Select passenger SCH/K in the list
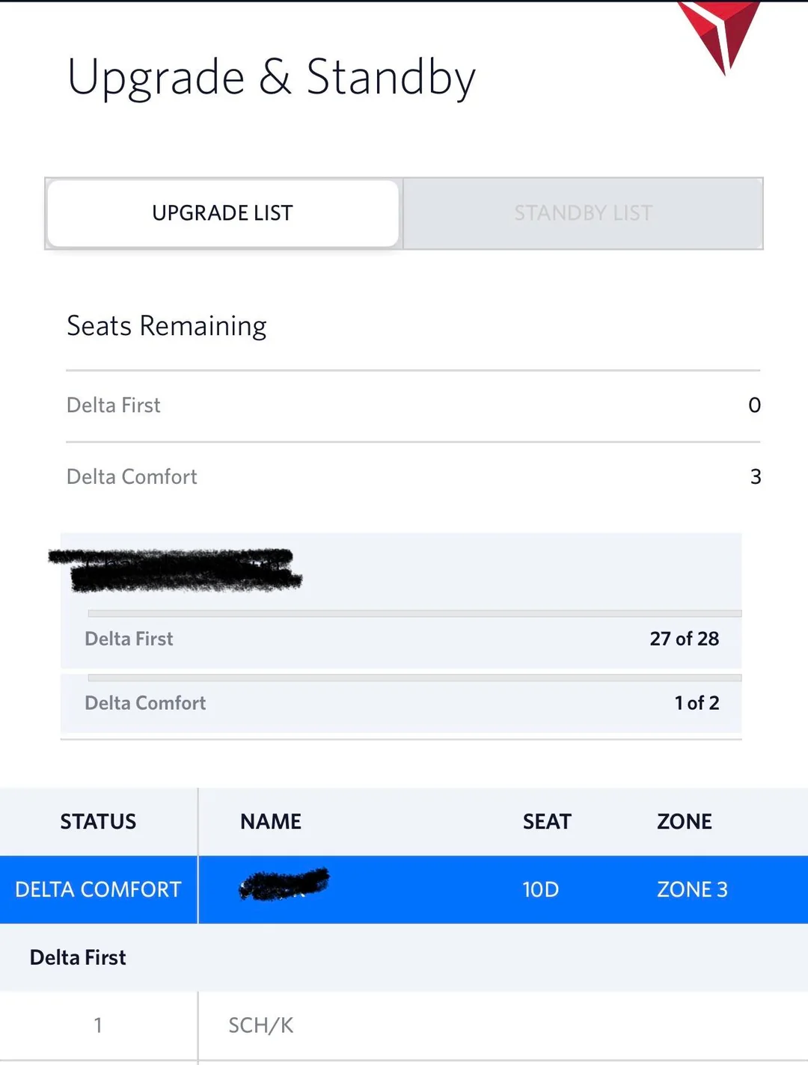Image resolution: width=808 pixels, height=1065 pixels. pos(261,1025)
